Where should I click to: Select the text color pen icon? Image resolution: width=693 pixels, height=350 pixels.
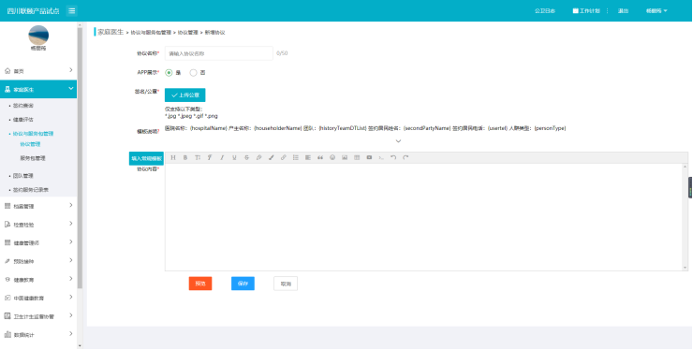pos(259,158)
